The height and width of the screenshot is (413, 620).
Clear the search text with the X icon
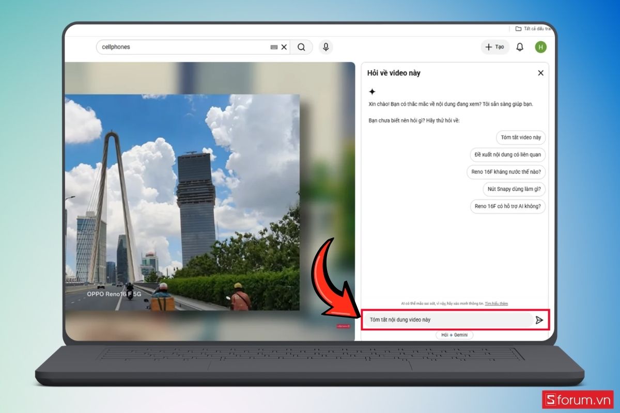point(284,47)
